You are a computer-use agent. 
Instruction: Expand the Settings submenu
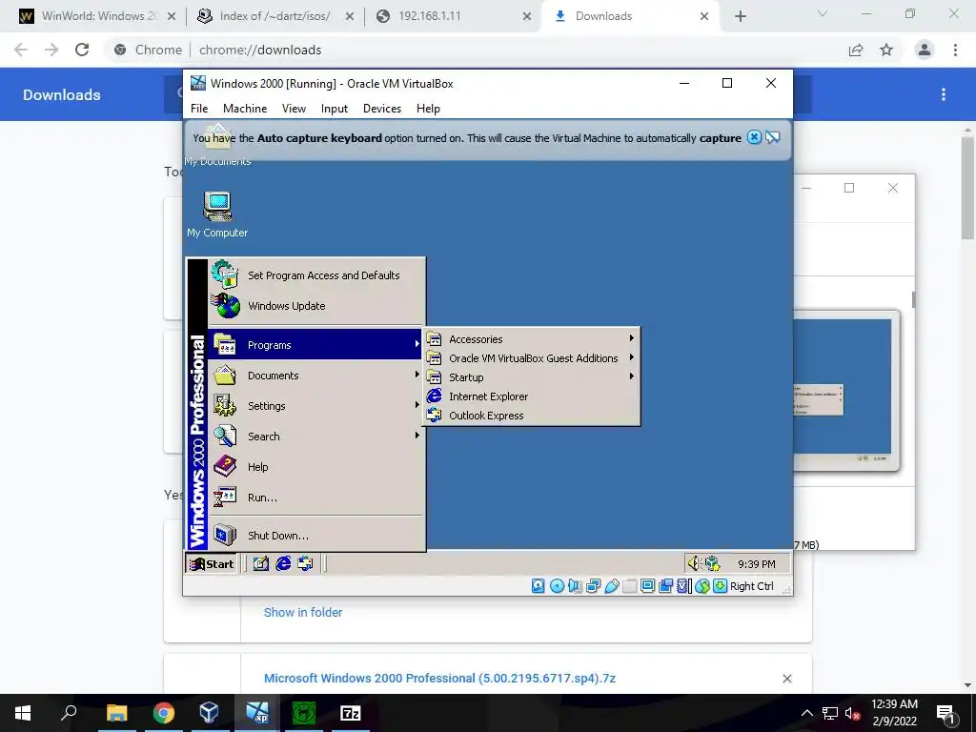click(x=316, y=406)
